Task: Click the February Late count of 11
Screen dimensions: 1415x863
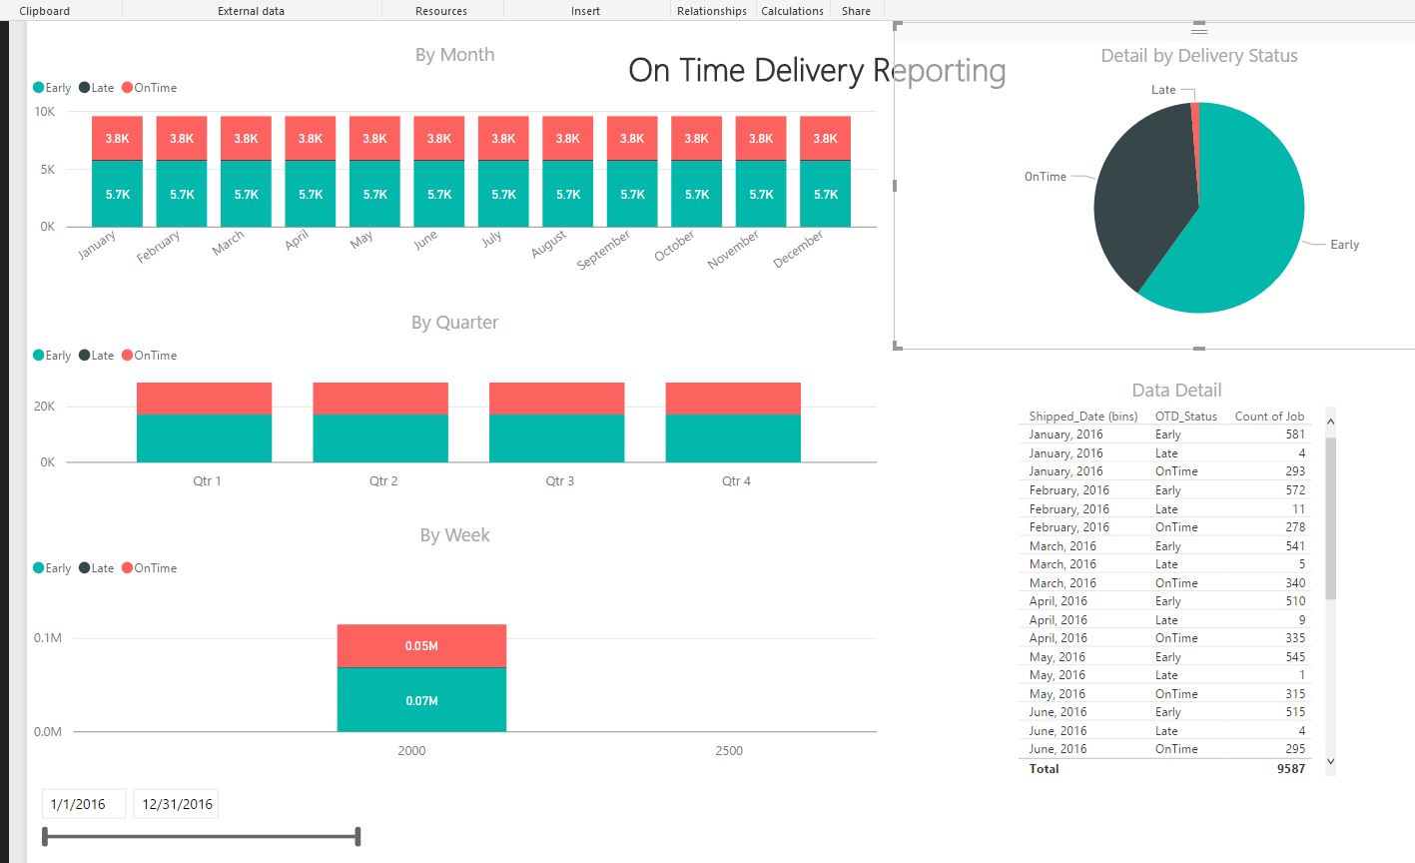Action: (x=1298, y=508)
